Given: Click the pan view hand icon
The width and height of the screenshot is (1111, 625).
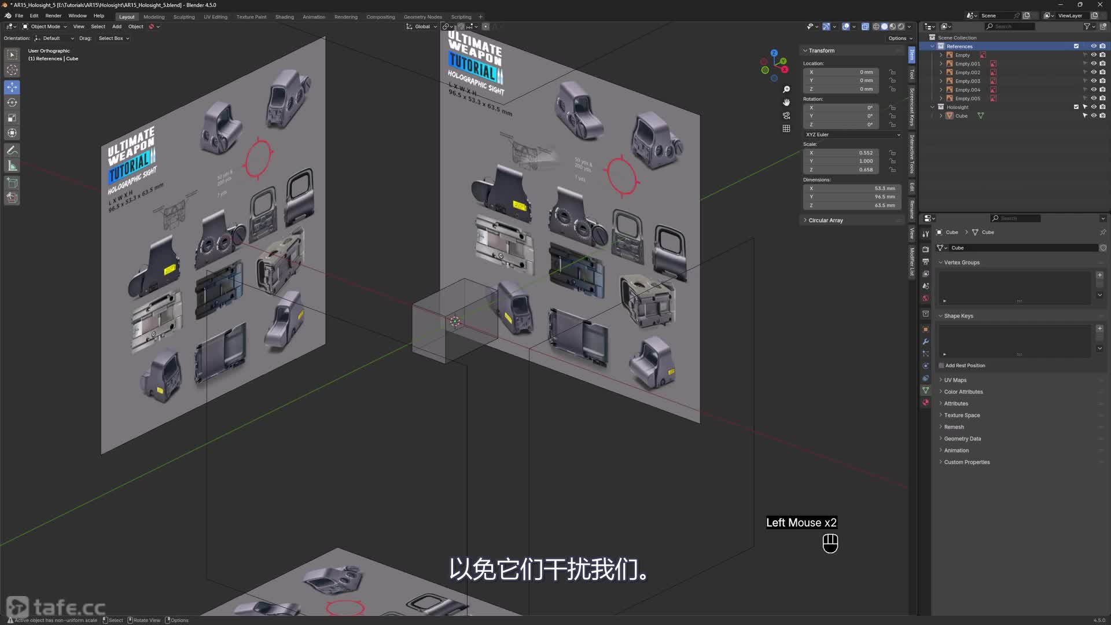Looking at the screenshot, I should click(786, 102).
